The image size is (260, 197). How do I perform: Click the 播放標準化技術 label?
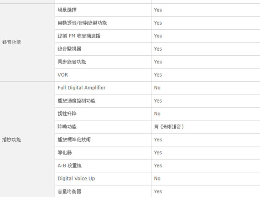coord(74,140)
